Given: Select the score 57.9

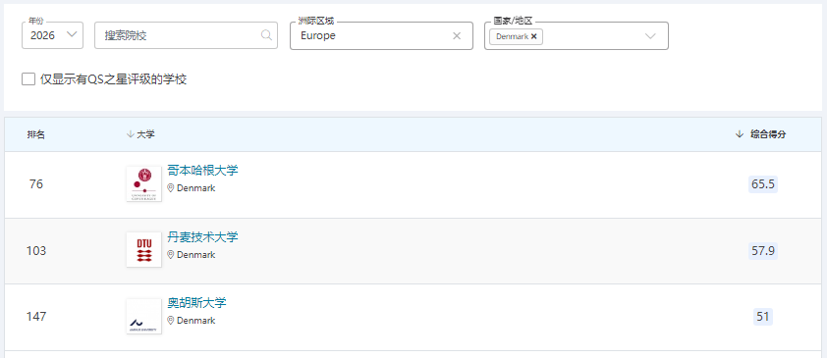Looking at the screenshot, I should point(762,251).
